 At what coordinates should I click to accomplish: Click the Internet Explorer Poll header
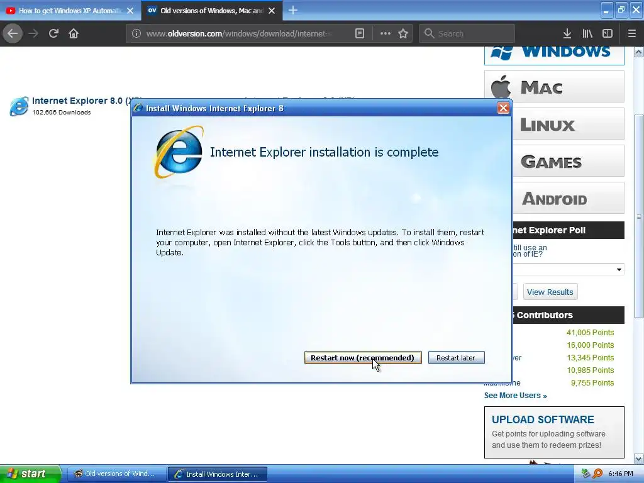tap(569, 230)
